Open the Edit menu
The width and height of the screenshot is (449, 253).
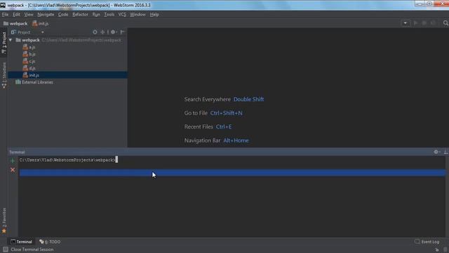pos(16,14)
